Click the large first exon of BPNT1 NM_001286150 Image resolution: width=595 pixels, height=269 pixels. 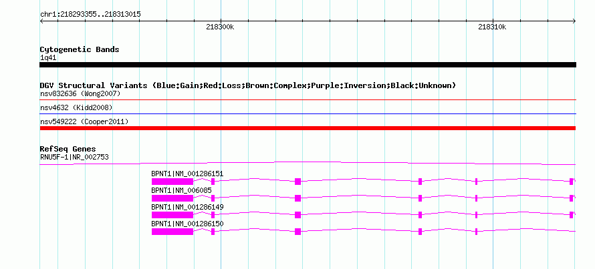pos(172,232)
